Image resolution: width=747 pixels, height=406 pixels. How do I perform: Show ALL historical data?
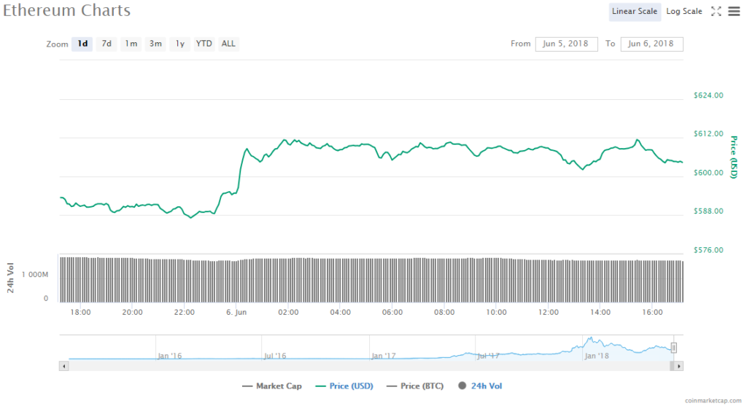228,44
